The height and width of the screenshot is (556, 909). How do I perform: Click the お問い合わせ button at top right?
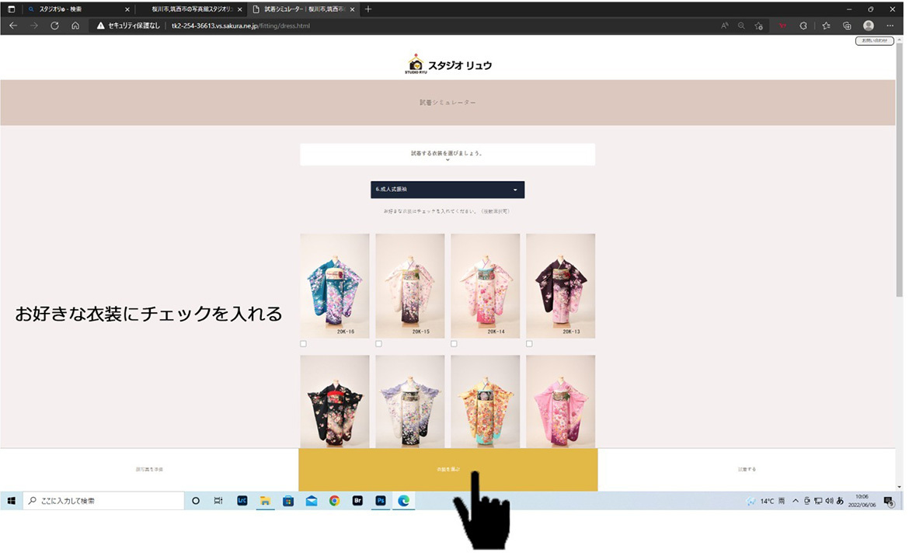(874, 40)
